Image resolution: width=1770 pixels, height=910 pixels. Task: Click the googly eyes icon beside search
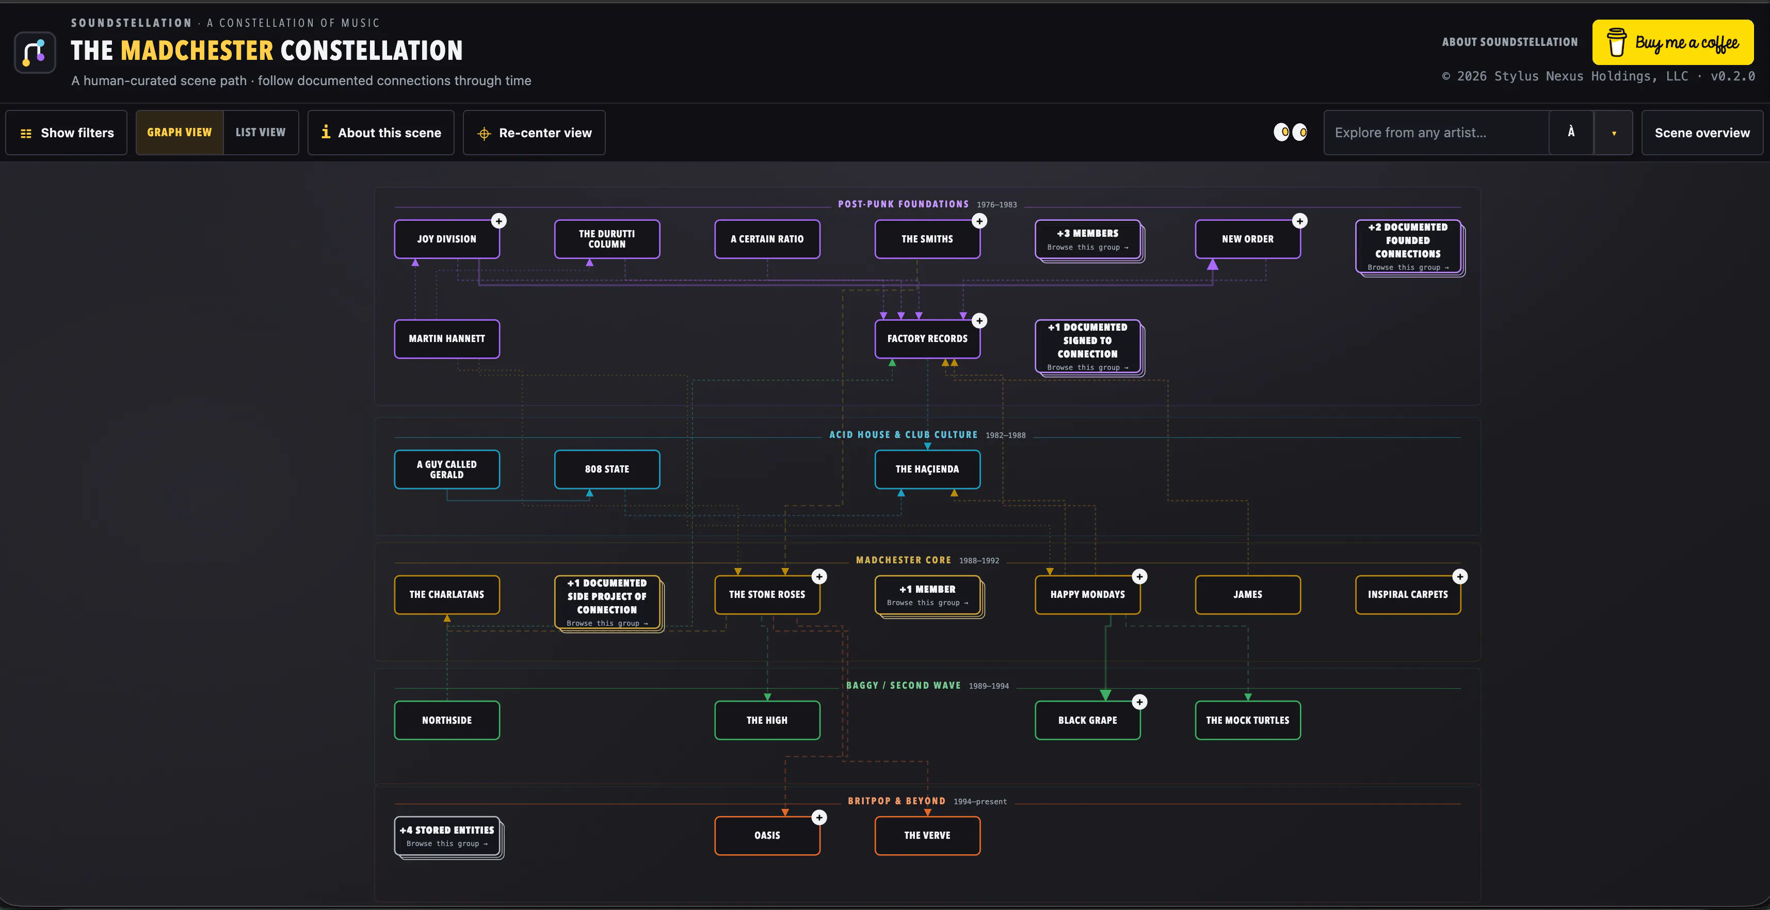pyautogui.click(x=1291, y=132)
